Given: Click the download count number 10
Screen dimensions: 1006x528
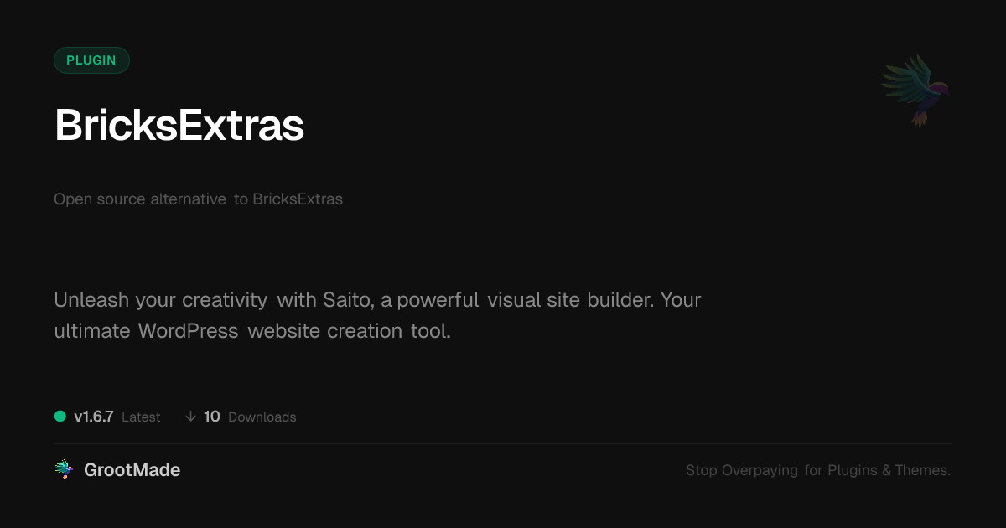Looking at the screenshot, I should (212, 417).
